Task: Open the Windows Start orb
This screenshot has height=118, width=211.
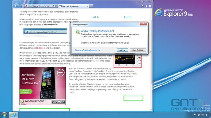Action: click(x=4, y=115)
